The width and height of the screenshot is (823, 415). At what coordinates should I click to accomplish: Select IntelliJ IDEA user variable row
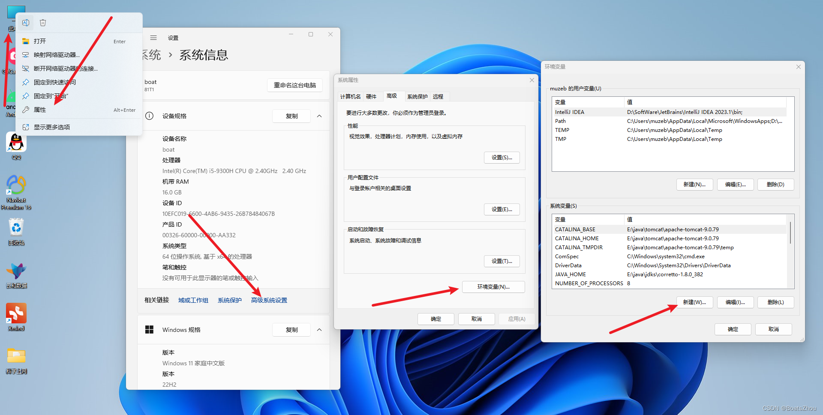pyautogui.click(x=670, y=112)
